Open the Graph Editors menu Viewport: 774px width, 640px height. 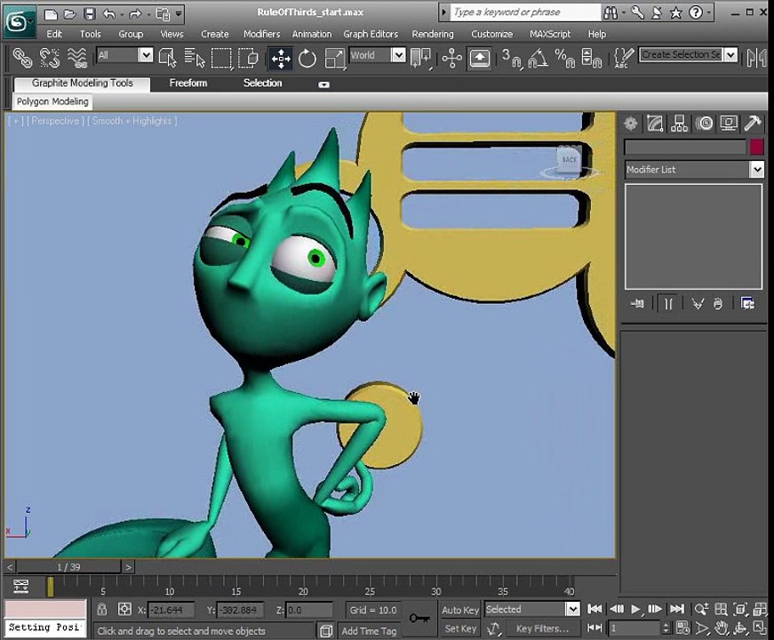tap(371, 34)
